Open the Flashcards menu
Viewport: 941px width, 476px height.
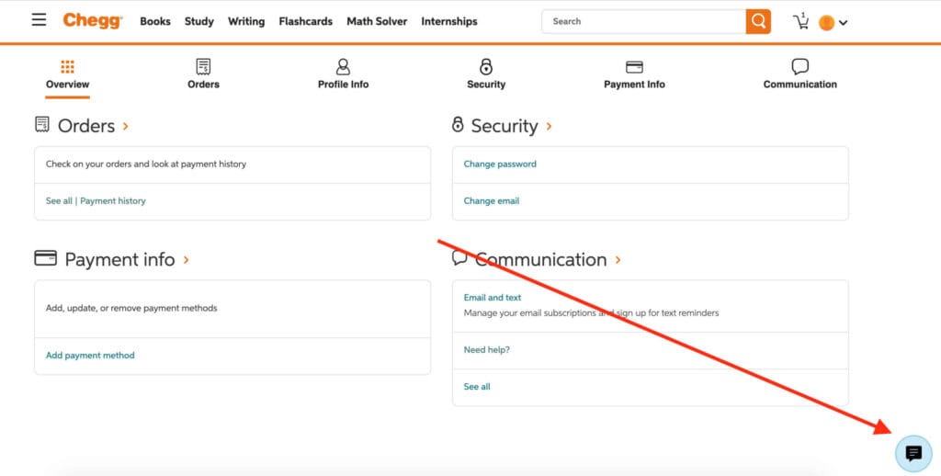pyautogui.click(x=305, y=22)
